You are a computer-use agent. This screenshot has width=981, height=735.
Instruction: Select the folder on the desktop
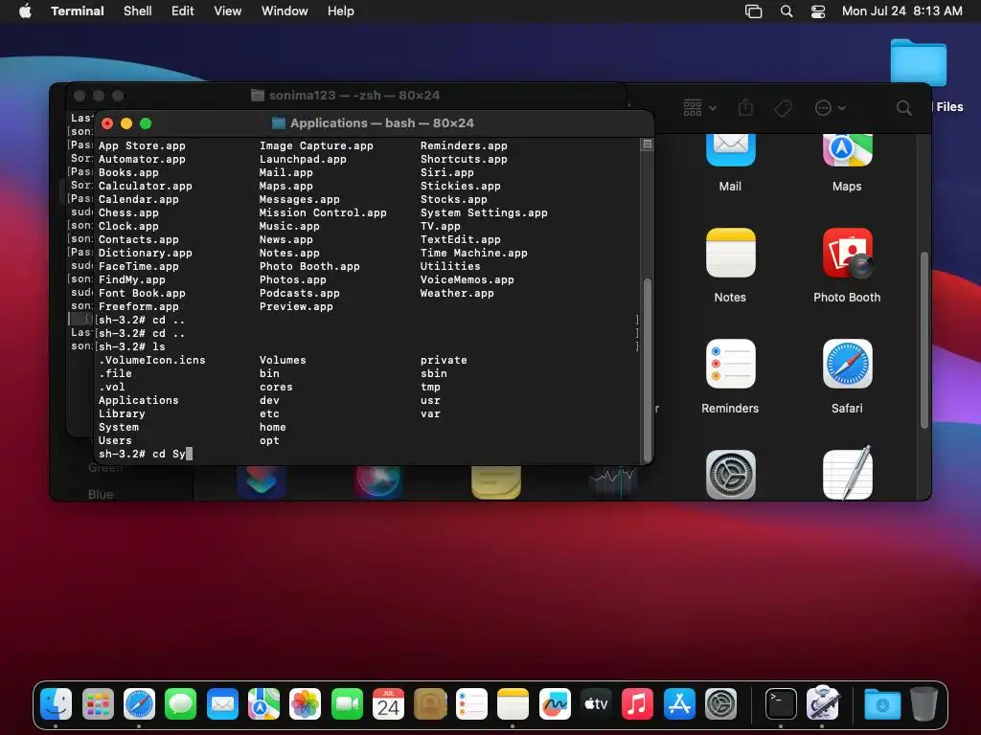click(x=918, y=62)
